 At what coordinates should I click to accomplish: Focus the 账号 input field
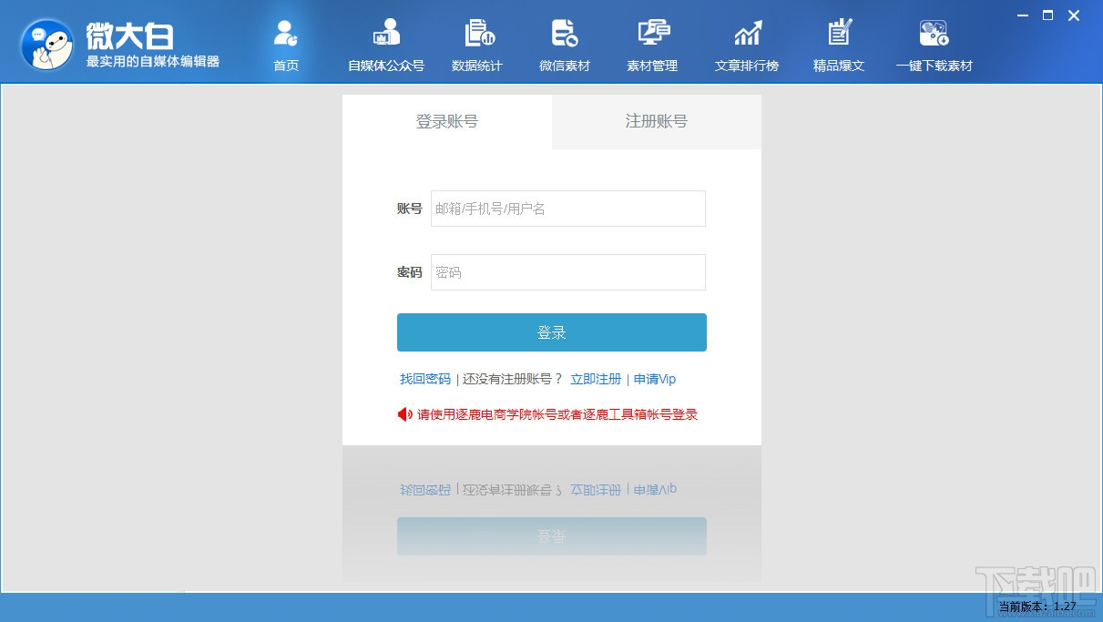click(568, 209)
